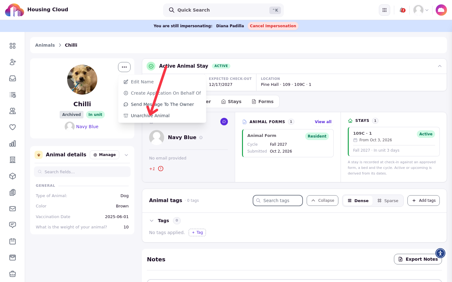
Task: Open the Manage animal details button
Action: pyautogui.click(x=105, y=155)
